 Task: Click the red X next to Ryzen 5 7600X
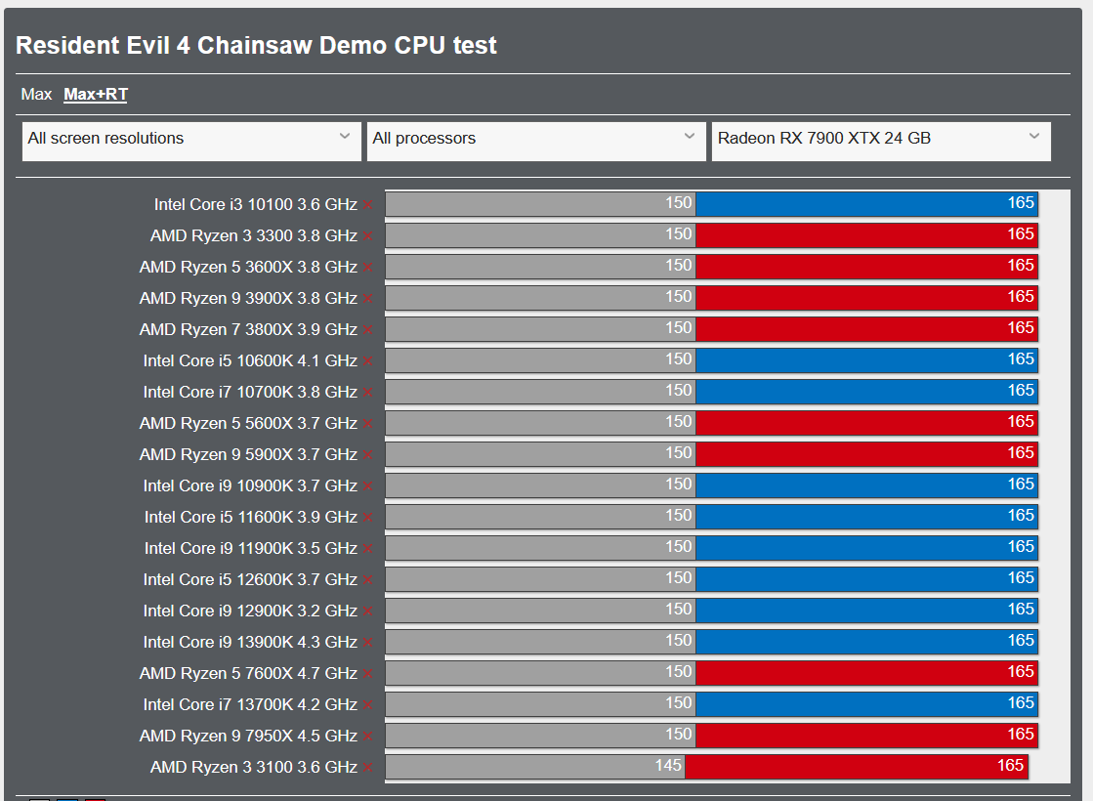tap(367, 674)
